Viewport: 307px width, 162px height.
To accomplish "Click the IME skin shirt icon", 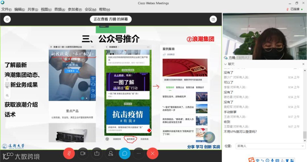I will click(287, 161).
